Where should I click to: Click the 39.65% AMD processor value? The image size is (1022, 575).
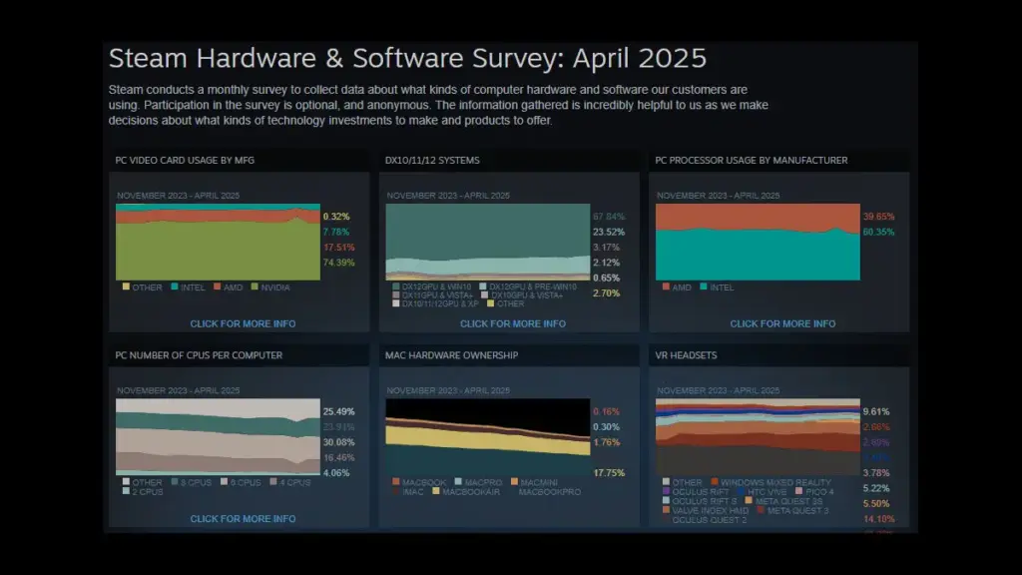878,216
